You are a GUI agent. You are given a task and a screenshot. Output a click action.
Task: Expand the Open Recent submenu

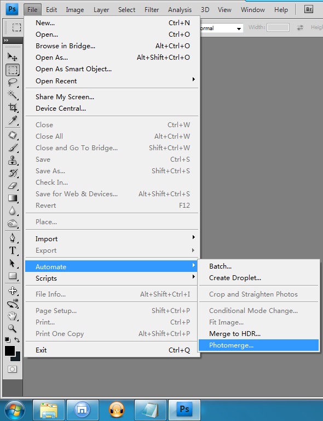[112, 81]
